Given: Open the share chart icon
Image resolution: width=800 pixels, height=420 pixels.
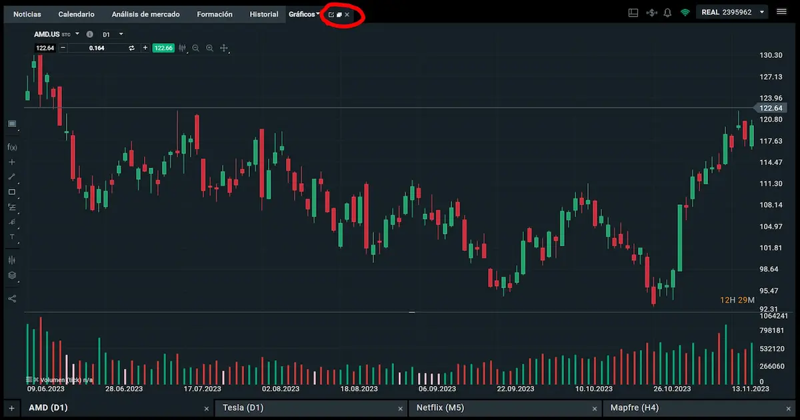Looking at the screenshot, I should (12, 298).
